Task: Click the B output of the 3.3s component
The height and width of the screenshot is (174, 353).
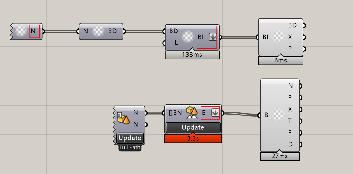Action: 204,113
